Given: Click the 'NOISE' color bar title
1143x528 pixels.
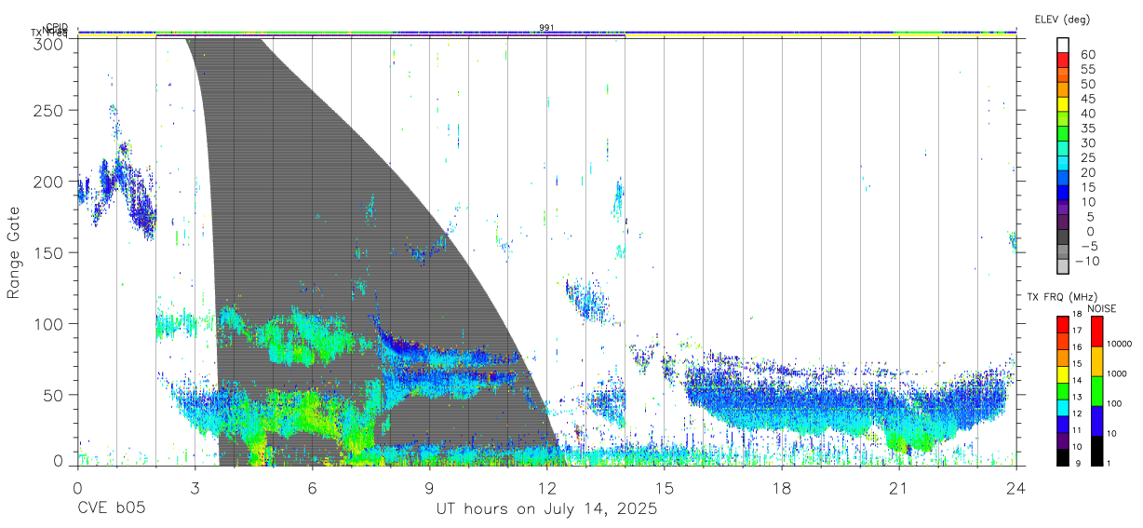Looking at the screenshot, I should point(1101,308).
